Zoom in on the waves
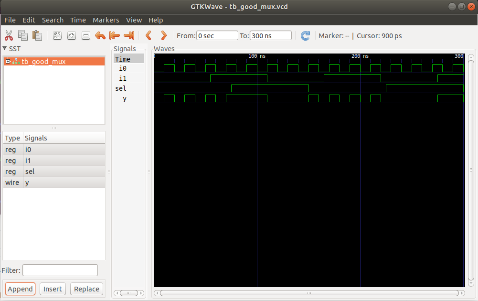Screen dimensions: 478x301 [72, 35]
